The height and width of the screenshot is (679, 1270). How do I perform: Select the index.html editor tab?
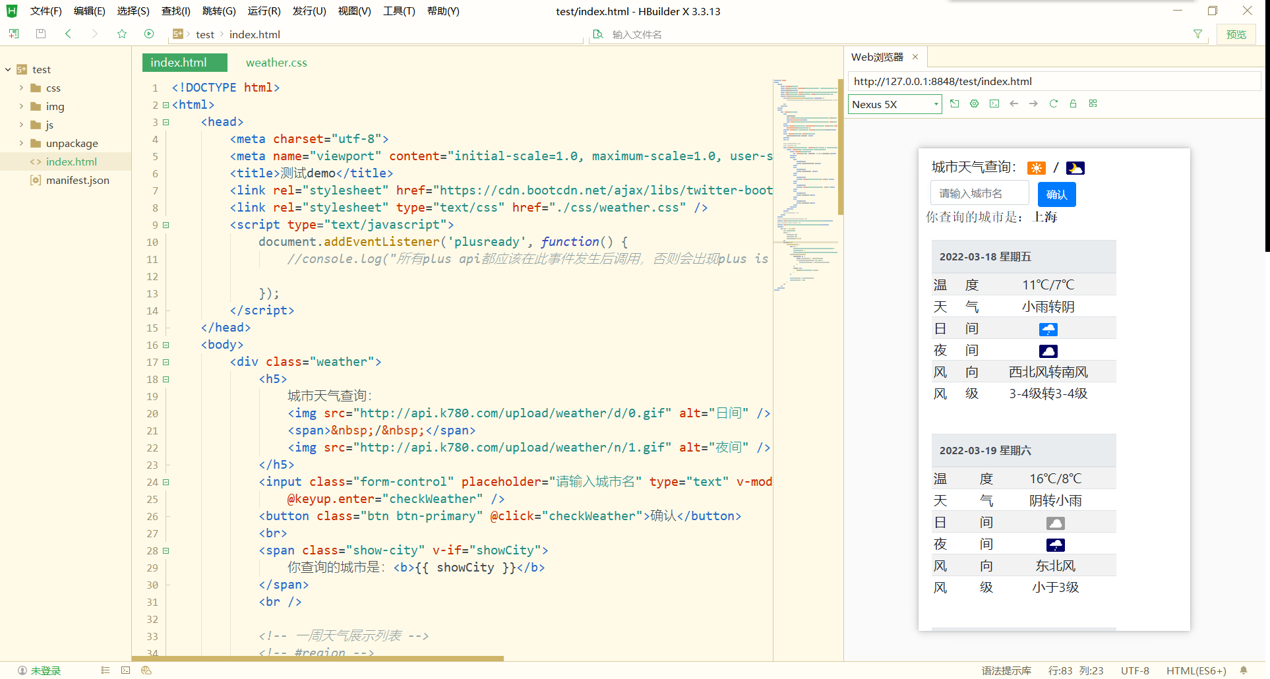point(185,63)
